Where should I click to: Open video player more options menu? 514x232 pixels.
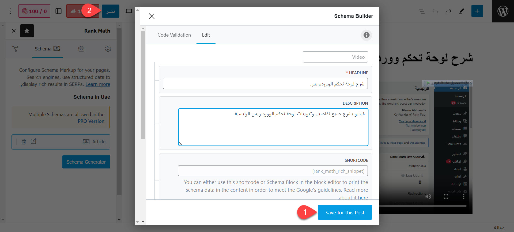pyautogui.click(x=463, y=197)
